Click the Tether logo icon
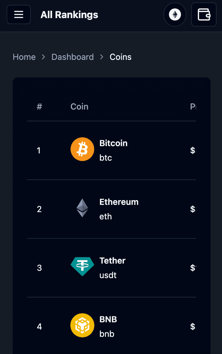Image resolution: width=222 pixels, height=354 pixels. tap(82, 267)
